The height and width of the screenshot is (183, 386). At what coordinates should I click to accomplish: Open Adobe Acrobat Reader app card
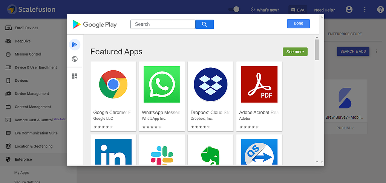click(259, 96)
